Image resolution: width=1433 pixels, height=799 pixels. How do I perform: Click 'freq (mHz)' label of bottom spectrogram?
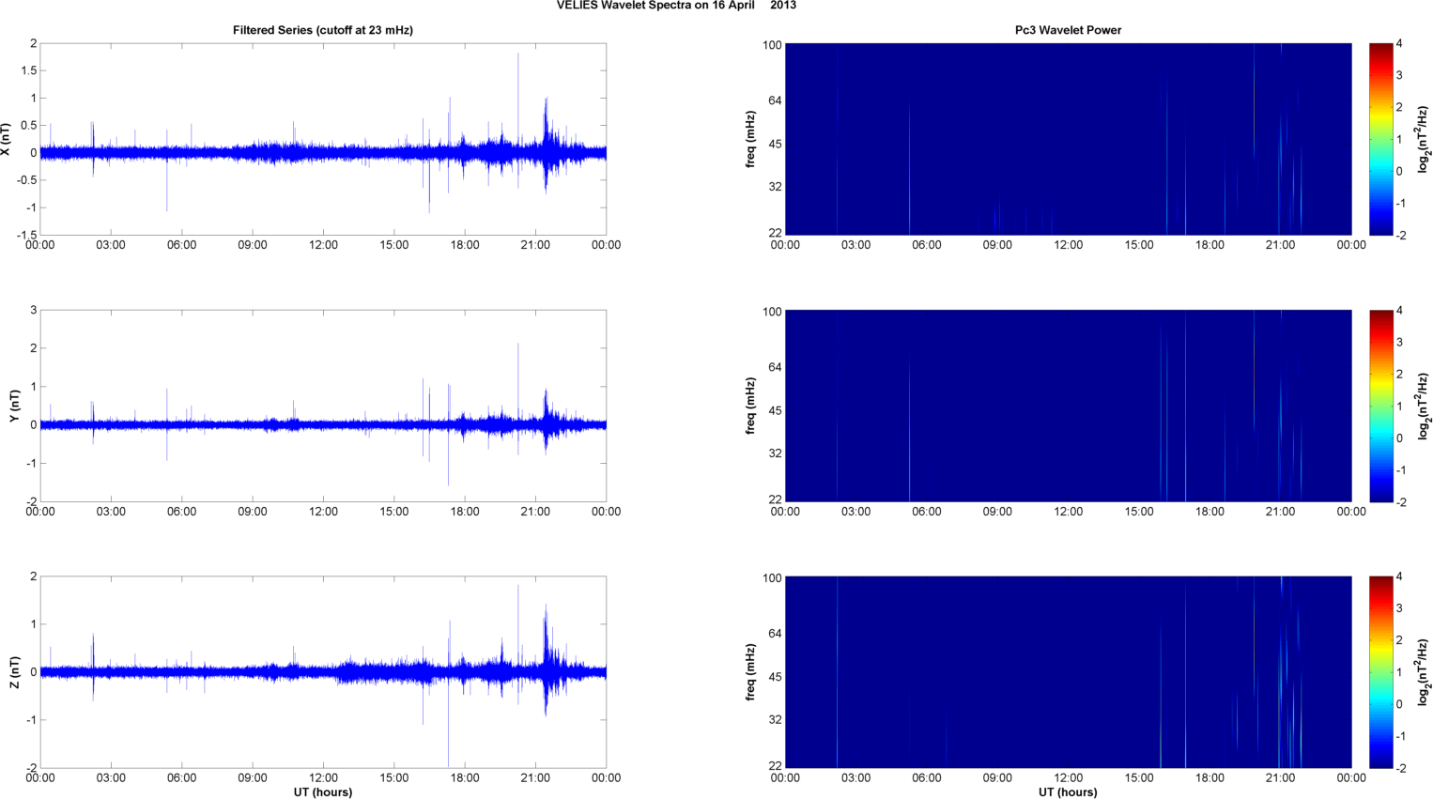(750, 672)
